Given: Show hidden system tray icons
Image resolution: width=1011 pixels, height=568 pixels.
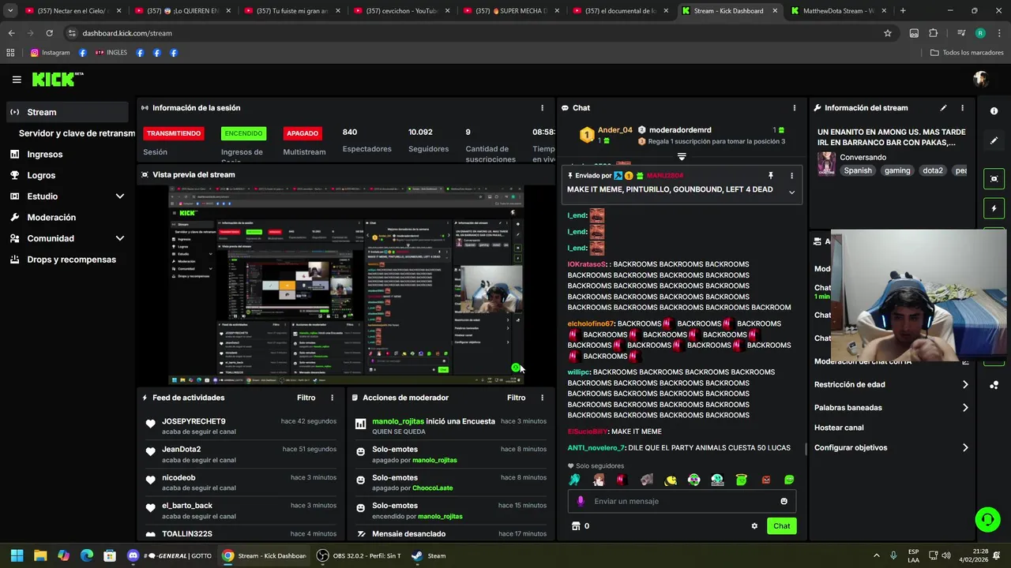Looking at the screenshot, I should pos(876,555).
